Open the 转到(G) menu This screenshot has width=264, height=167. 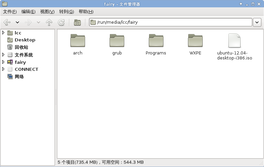[67, 12]
